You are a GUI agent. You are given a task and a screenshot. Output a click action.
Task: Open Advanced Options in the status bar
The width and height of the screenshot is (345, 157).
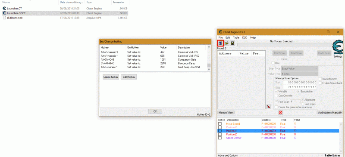coord(228,155)
